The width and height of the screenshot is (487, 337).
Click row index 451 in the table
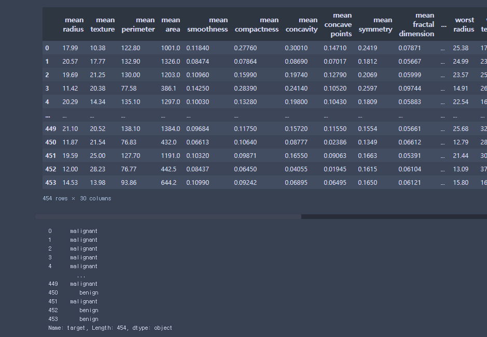(51, 156)
